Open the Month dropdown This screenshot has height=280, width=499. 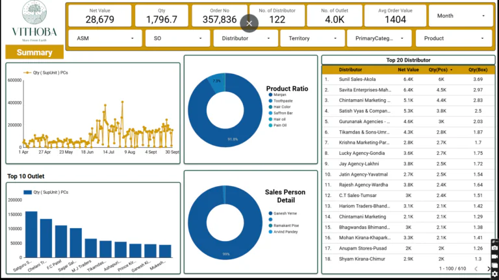(x=461, y=16)
